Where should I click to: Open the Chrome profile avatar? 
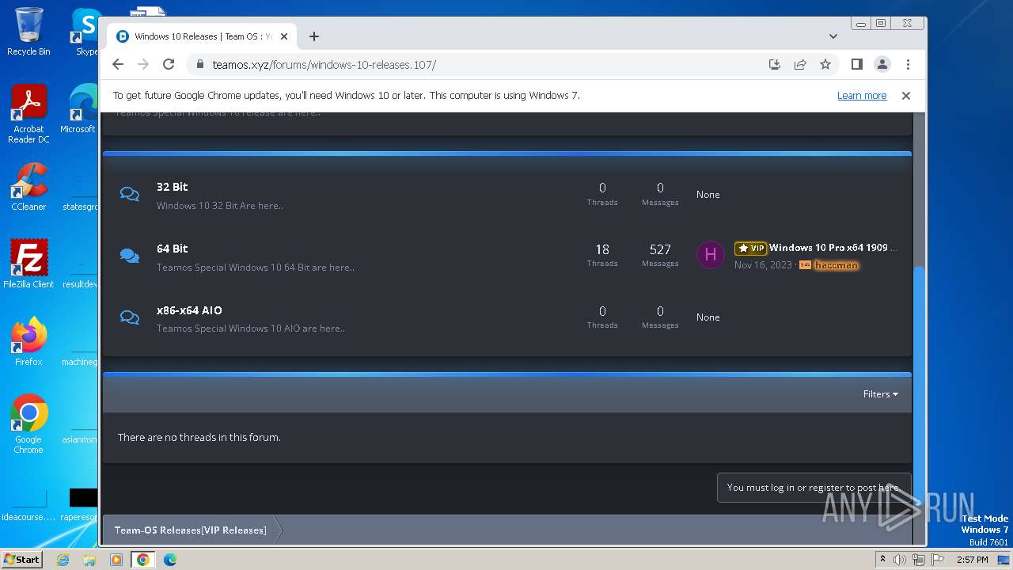882,65
